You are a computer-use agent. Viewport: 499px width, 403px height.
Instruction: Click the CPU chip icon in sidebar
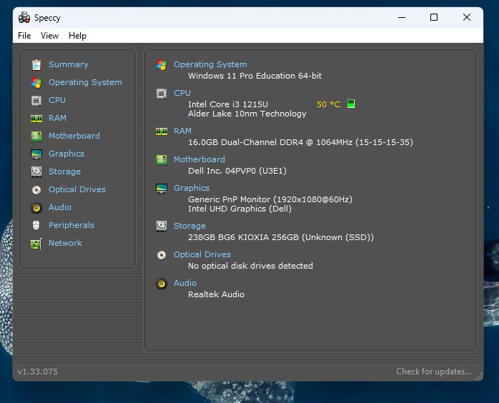point(36,100)
